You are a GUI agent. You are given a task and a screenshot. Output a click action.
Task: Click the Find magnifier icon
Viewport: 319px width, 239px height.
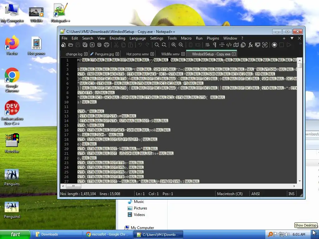pyautogui.click(x=157, y=45)
